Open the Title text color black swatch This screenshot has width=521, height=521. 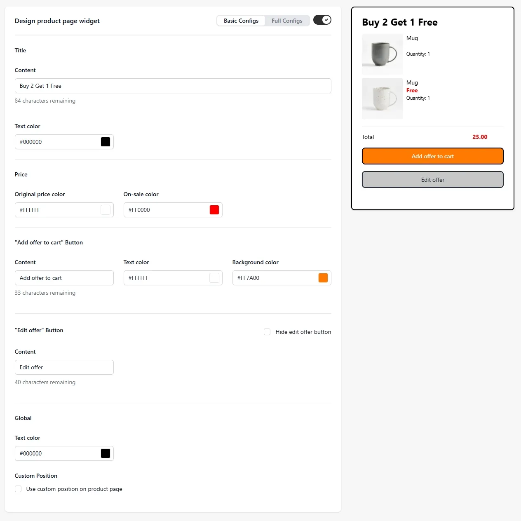(x=106, y=142)
